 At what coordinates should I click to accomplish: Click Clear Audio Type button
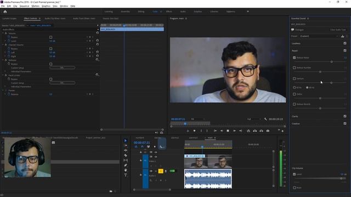click(x=338, y=30)
